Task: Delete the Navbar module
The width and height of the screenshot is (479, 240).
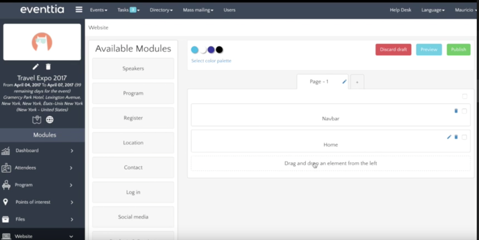Action: tap(456, 111)
